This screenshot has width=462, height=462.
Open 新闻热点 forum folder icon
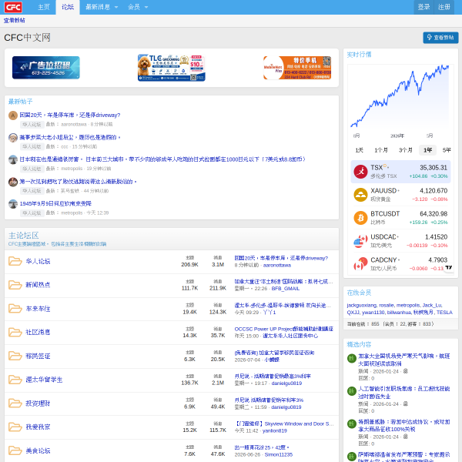pos(15,285)
